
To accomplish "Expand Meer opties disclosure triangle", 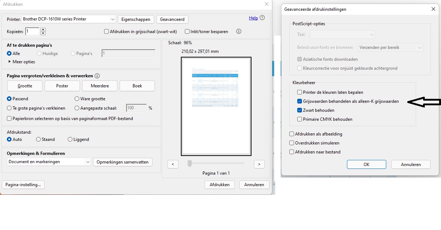I will [x=10, y=62].
